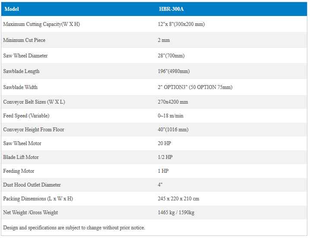Select Conveyor Belt Sizes label

(x=34, y=102)
